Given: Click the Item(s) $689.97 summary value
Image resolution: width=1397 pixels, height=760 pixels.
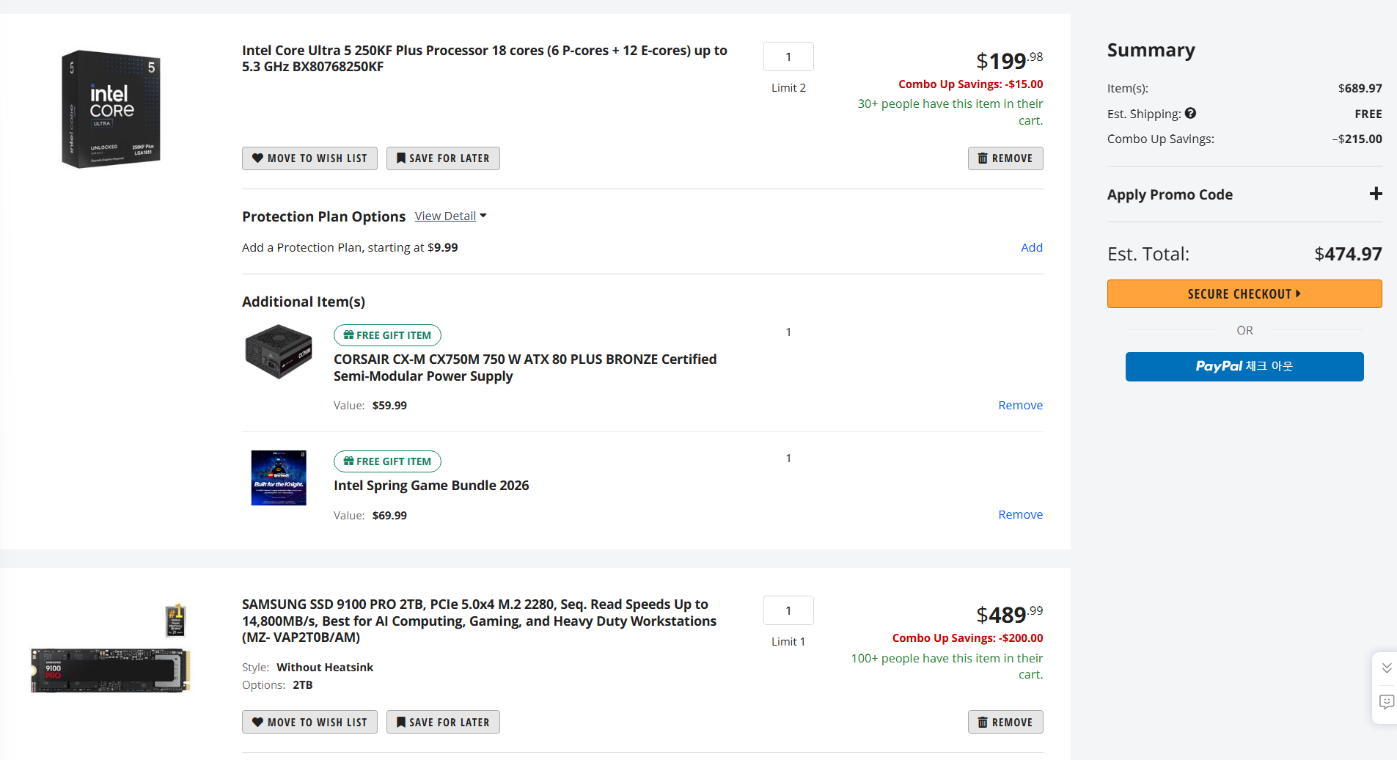Looking at the screenshot, I should point(1360,88).
